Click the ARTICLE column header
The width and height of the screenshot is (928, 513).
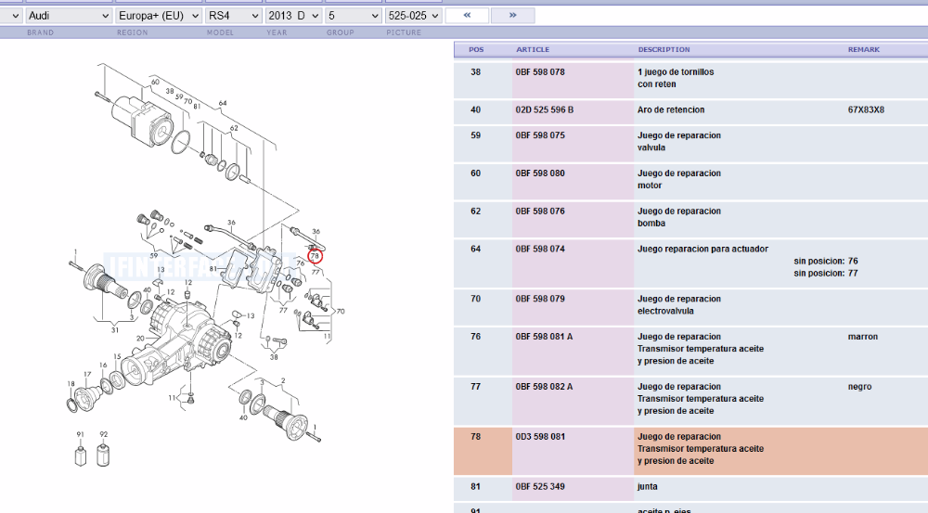coord(533,50)
